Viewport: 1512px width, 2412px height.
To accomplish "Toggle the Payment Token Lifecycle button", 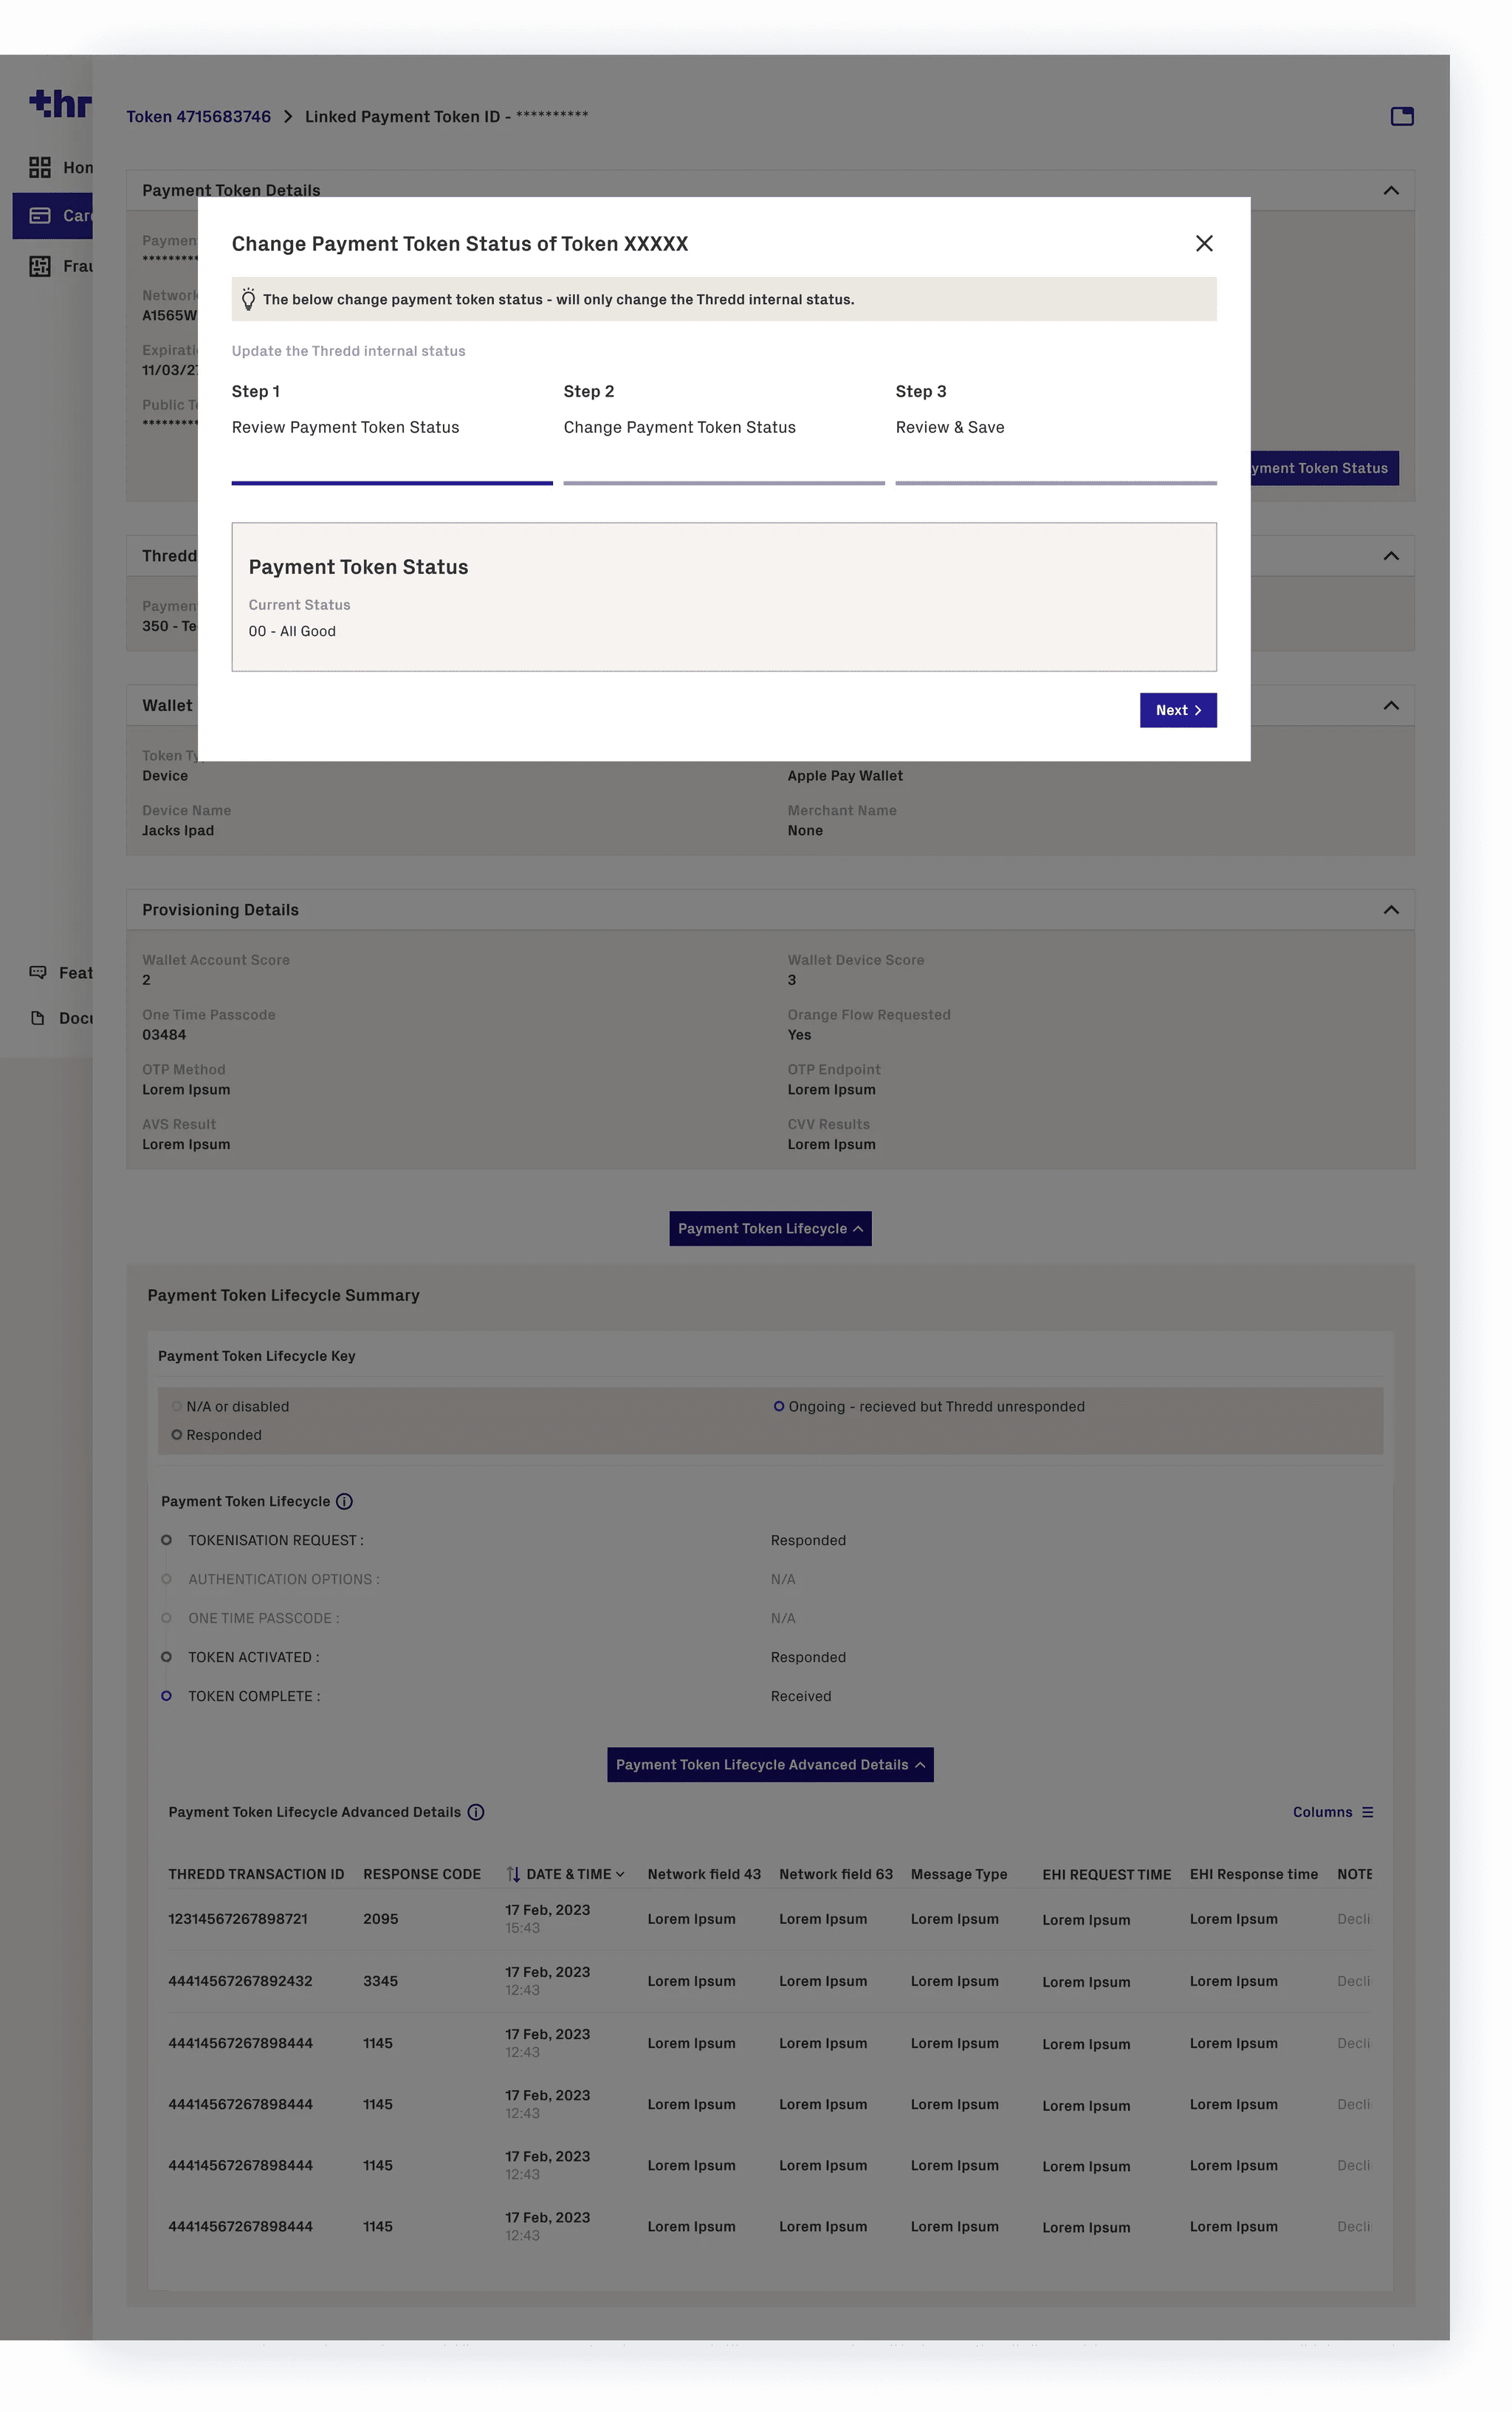I will click(770, 1228).
